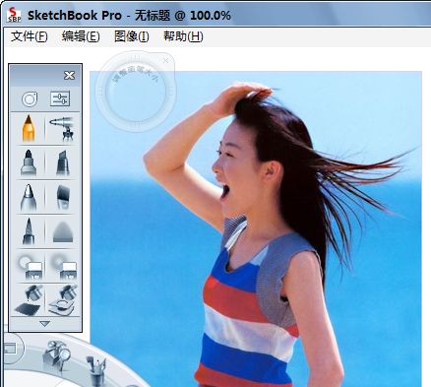Click the brush resize circle icon
431x387 pixels.
click(30, 98)
